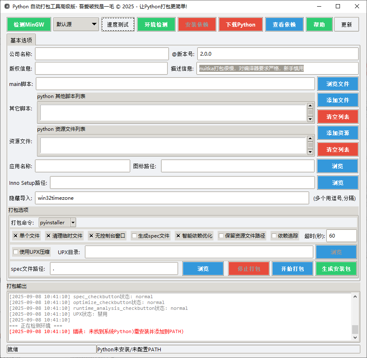Select the 基本选项 tab
This screenshot has height=358, width=367.
[21, 40]
